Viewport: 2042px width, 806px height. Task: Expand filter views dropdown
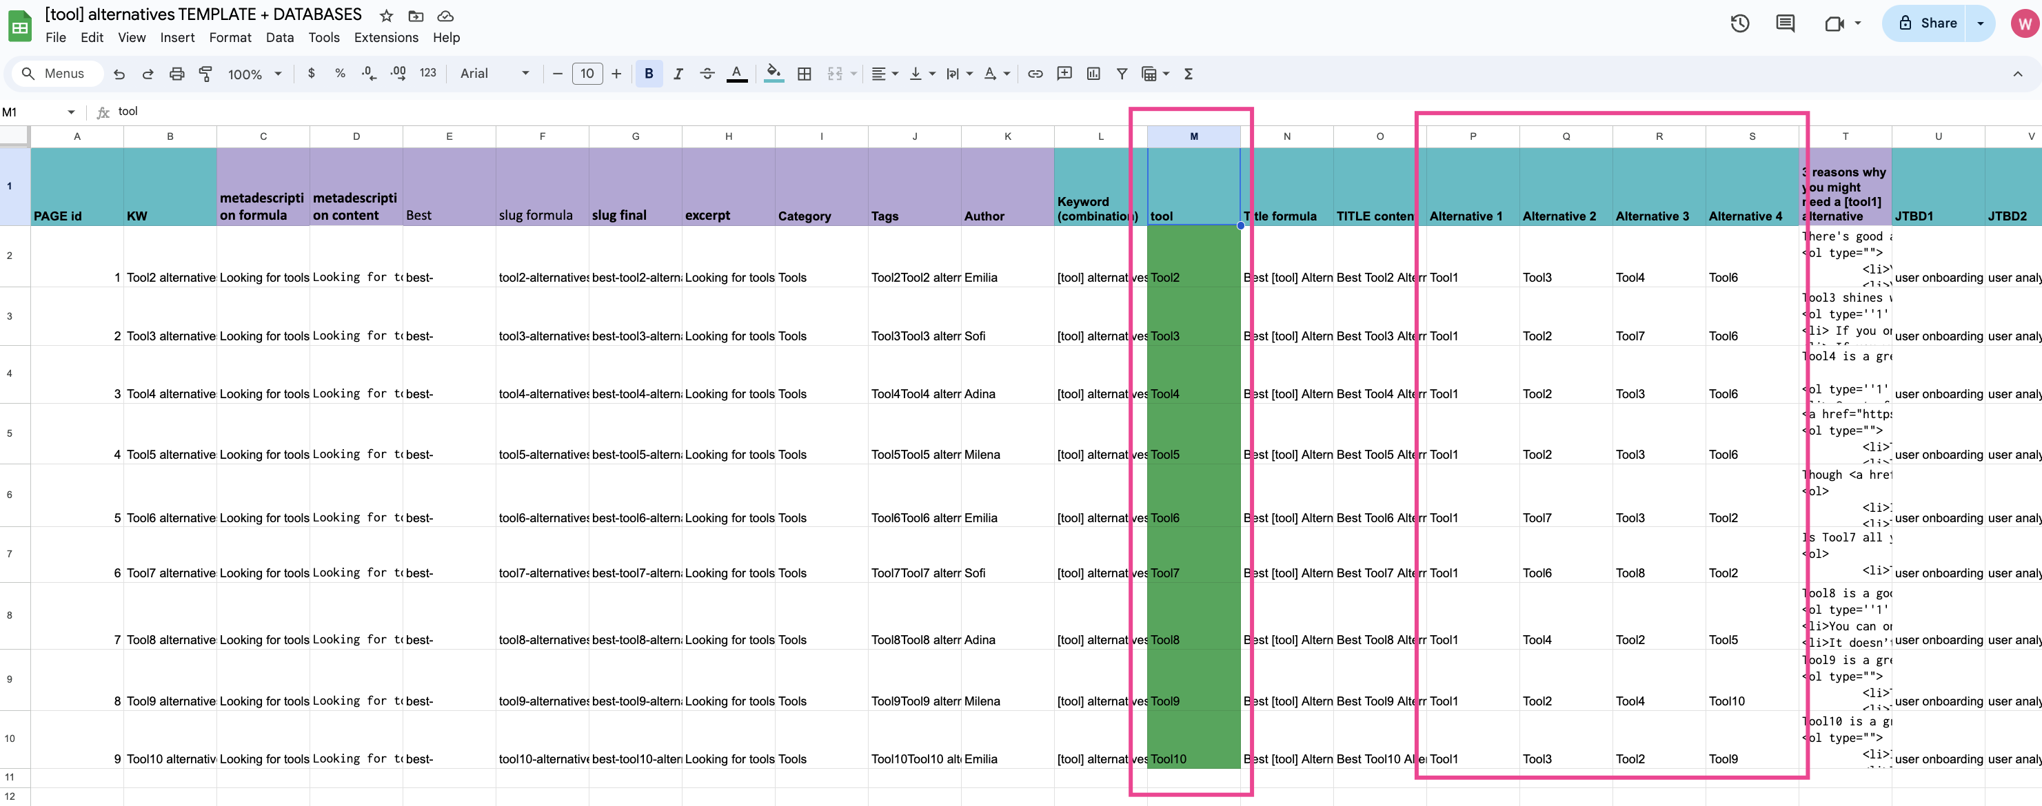pyautogui.click(x=1166, y=74)
